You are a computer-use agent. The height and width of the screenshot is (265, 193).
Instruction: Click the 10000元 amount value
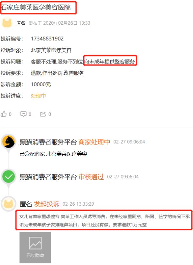pos(41,84)
